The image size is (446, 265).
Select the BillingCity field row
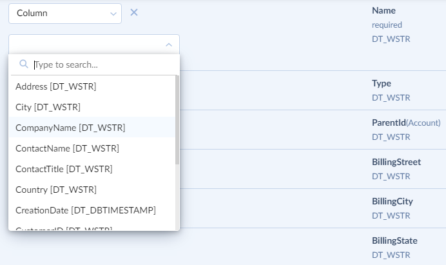(392, 201)
